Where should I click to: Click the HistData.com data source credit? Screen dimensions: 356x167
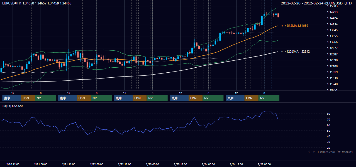(330, 152)
